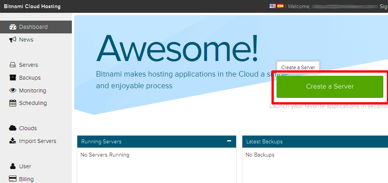Click the Servers drive icon
The width and height of the screenshot is (388, 183).
12,65
